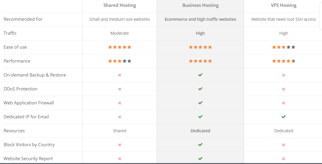Viewport: 322px width, 164px height.
Task: Click Business Hosting Dedicated resources text
Action: click(200, 130)
